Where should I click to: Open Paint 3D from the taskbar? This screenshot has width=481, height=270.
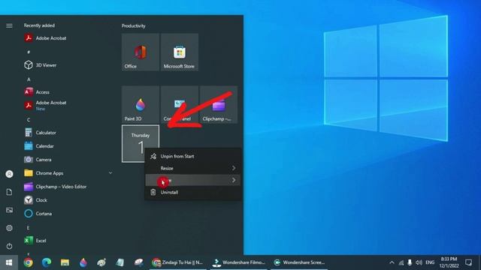83,262
